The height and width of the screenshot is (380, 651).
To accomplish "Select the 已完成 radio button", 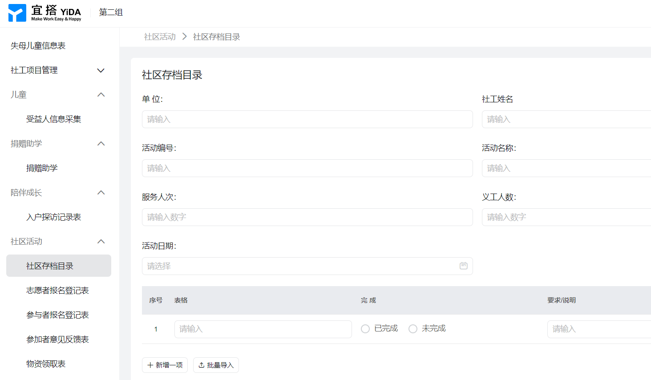I will [x=365, y=329].
